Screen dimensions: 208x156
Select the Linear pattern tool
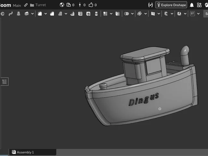pos(105,14)
